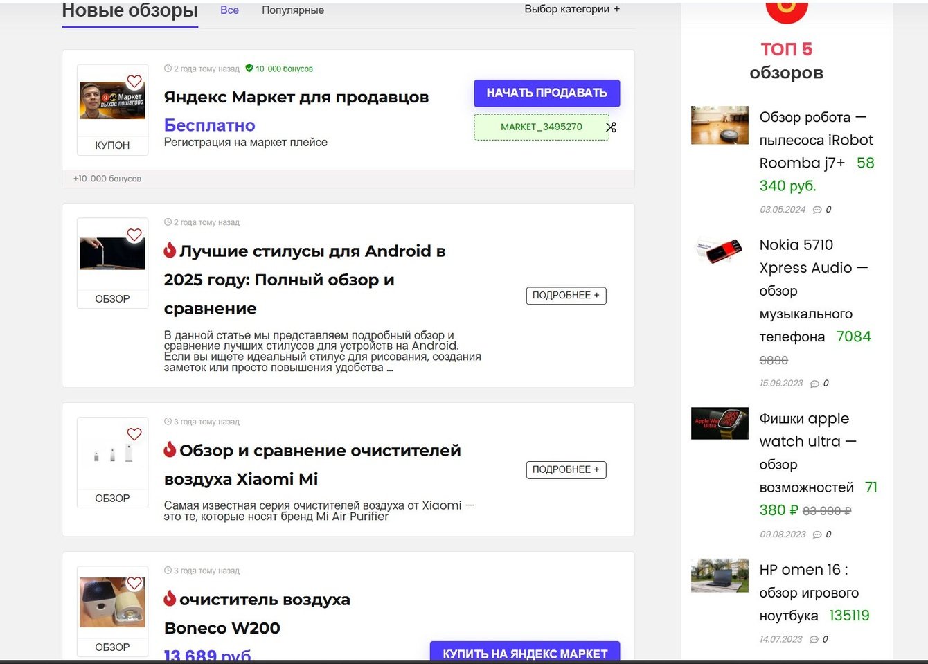Click the ТОП 5 обзоров sidebar heading
The height and width of the screenshot is (664, 928).
787,61
